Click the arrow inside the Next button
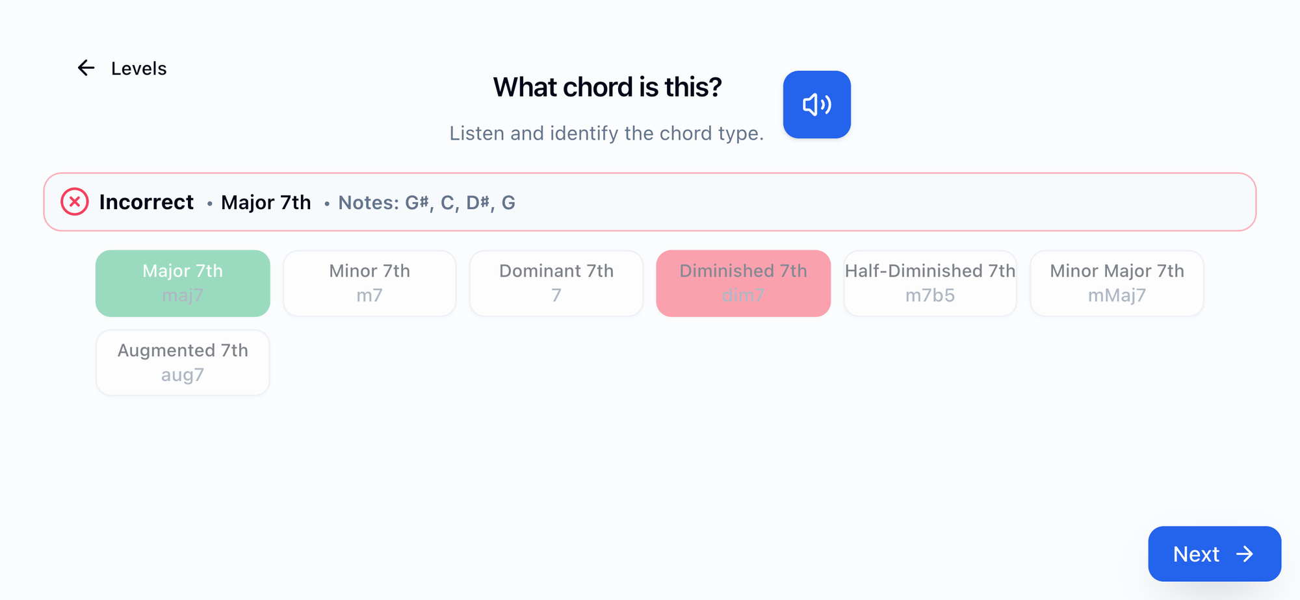This screenshot has height=600, width=1300. (1245, 554)
